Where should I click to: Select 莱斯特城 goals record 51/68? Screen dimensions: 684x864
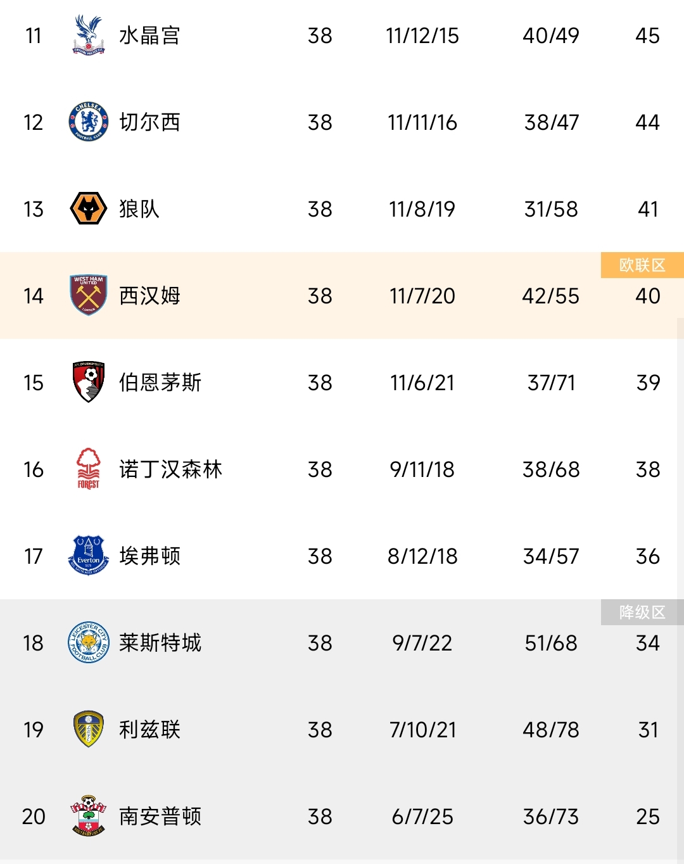pyautogui.click(x=551, y=643)
